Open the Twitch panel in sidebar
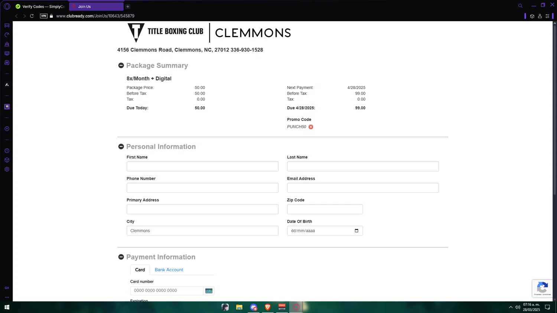 [7, 107]
